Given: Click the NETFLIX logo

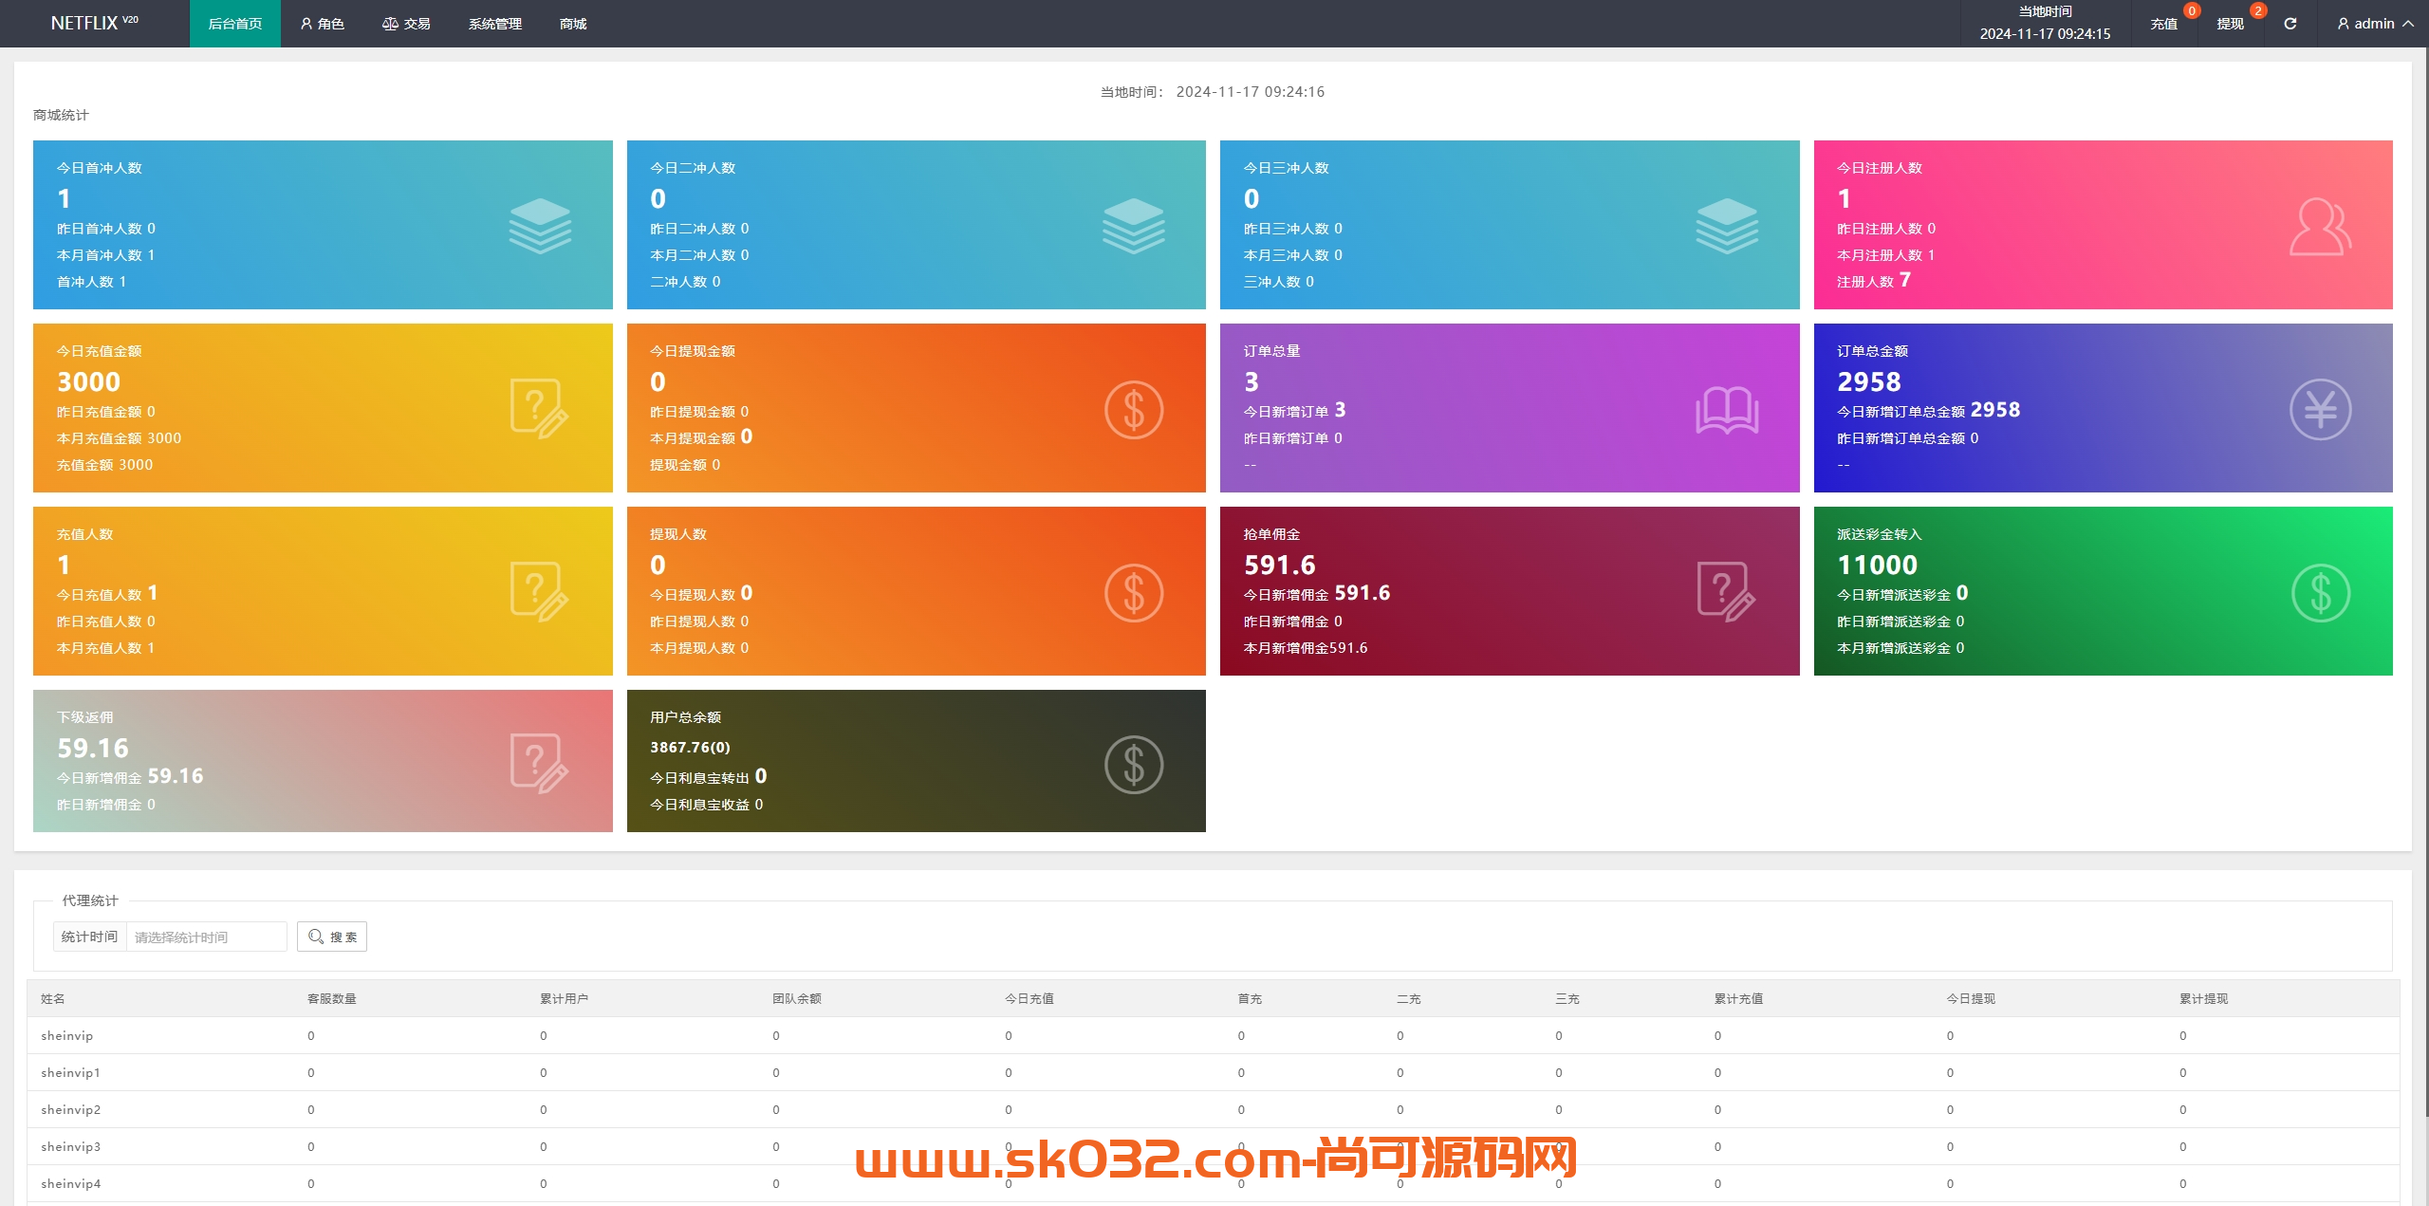Looking at the screenshot, I should [94, 23].
